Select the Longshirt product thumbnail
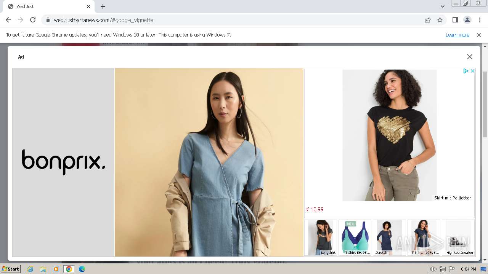This screenshot has height=274, width=488. point(321,237)
